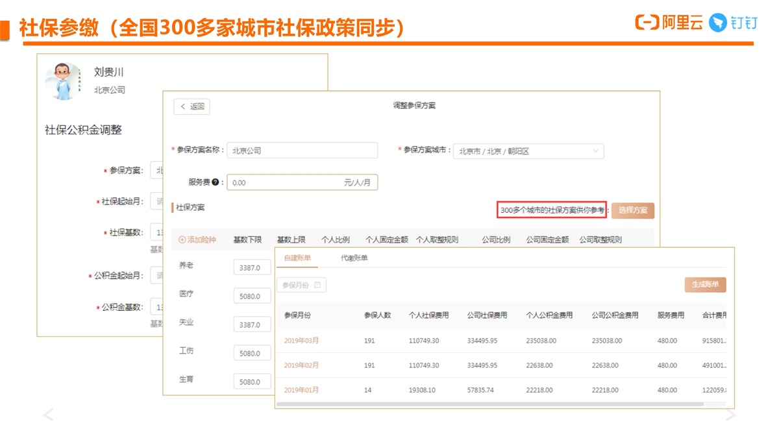Go to previous slide with left arrow

48,415
